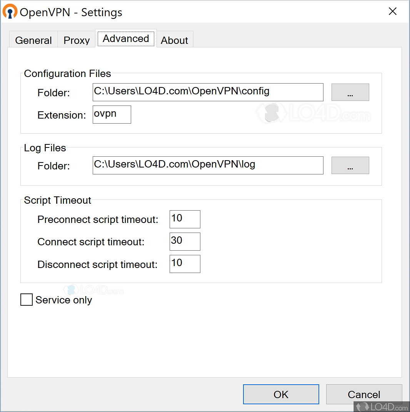
Task: Click the Configuration Files group label
Action: [67, 74]
